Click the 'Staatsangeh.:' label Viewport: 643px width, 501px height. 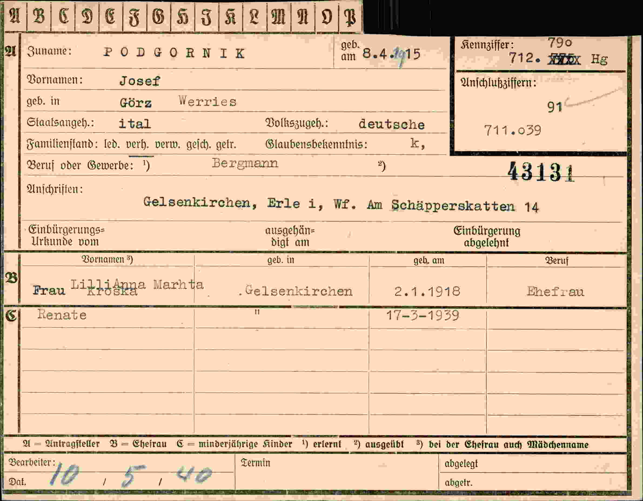tap(60, 122)
